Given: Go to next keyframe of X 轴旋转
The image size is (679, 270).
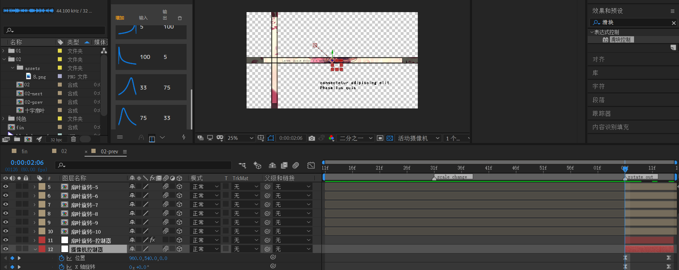Looking at the screenshot, I should pyautogui.click(x=19, y=266).
